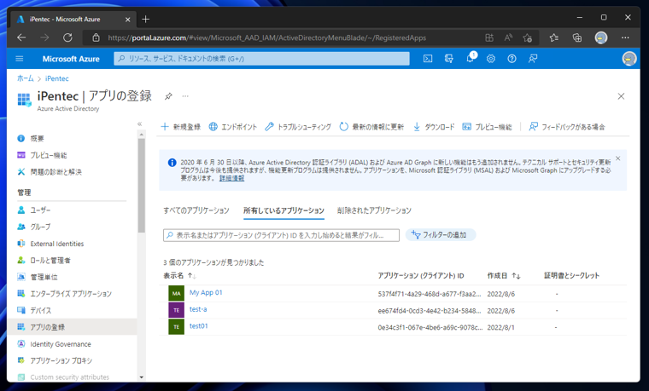Open the My App 01 application

pos(206,293)
